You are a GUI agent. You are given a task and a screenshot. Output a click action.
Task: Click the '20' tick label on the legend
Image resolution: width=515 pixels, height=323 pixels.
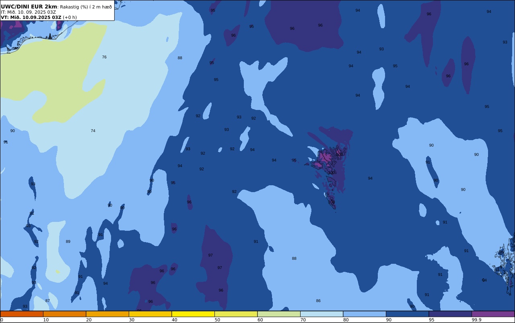coord(89,320)
